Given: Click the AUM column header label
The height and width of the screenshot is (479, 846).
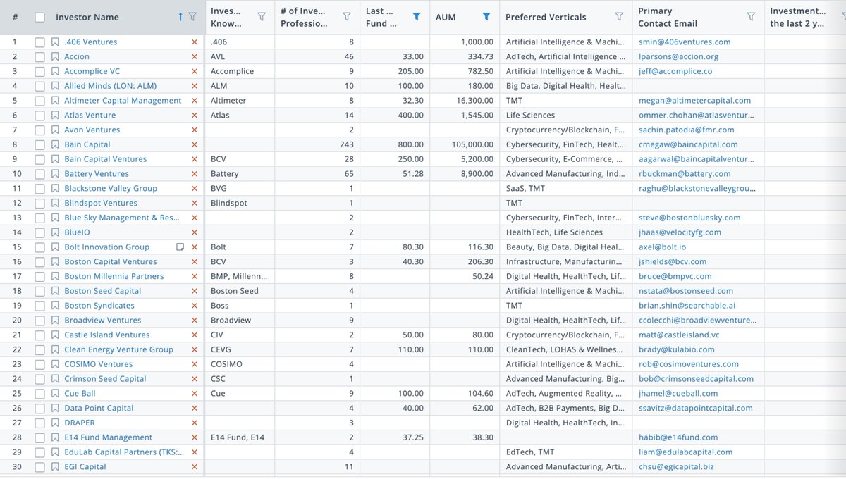Looking at the screenshot, I should 446,17.
